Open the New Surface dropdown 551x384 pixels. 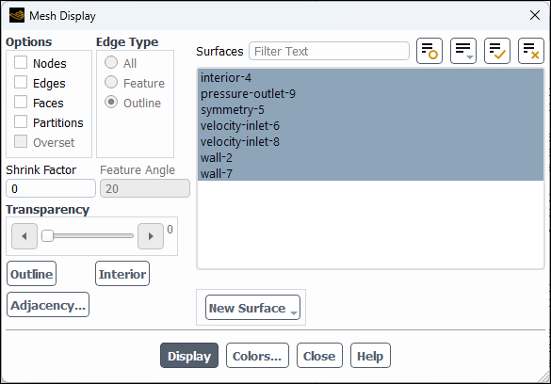252,308
